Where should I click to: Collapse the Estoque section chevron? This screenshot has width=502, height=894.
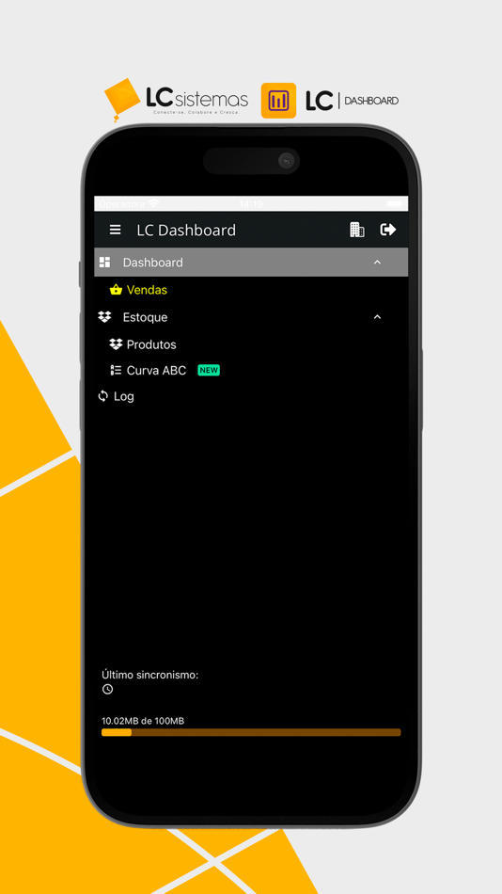[377, 317]
